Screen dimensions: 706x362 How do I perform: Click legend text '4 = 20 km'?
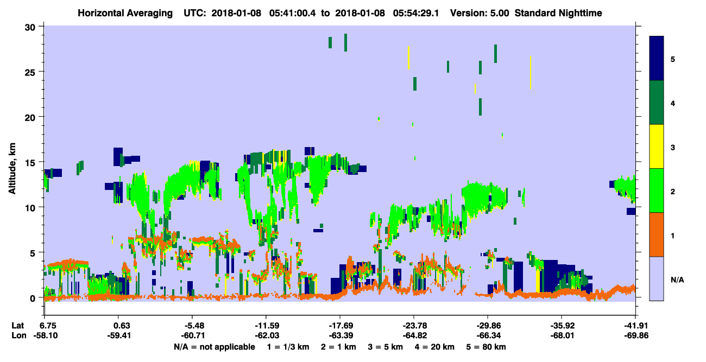pyautogui.click(x=434, y=347)
